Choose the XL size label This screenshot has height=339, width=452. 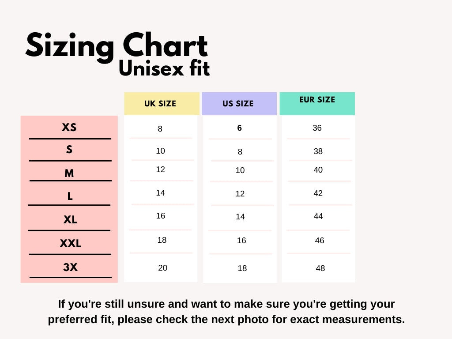pos(70,219)
